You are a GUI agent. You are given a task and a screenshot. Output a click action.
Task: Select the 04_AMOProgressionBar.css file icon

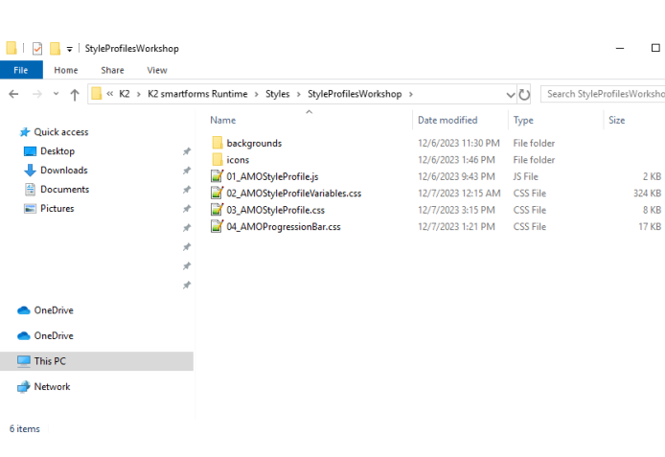(x=218, y=226)
